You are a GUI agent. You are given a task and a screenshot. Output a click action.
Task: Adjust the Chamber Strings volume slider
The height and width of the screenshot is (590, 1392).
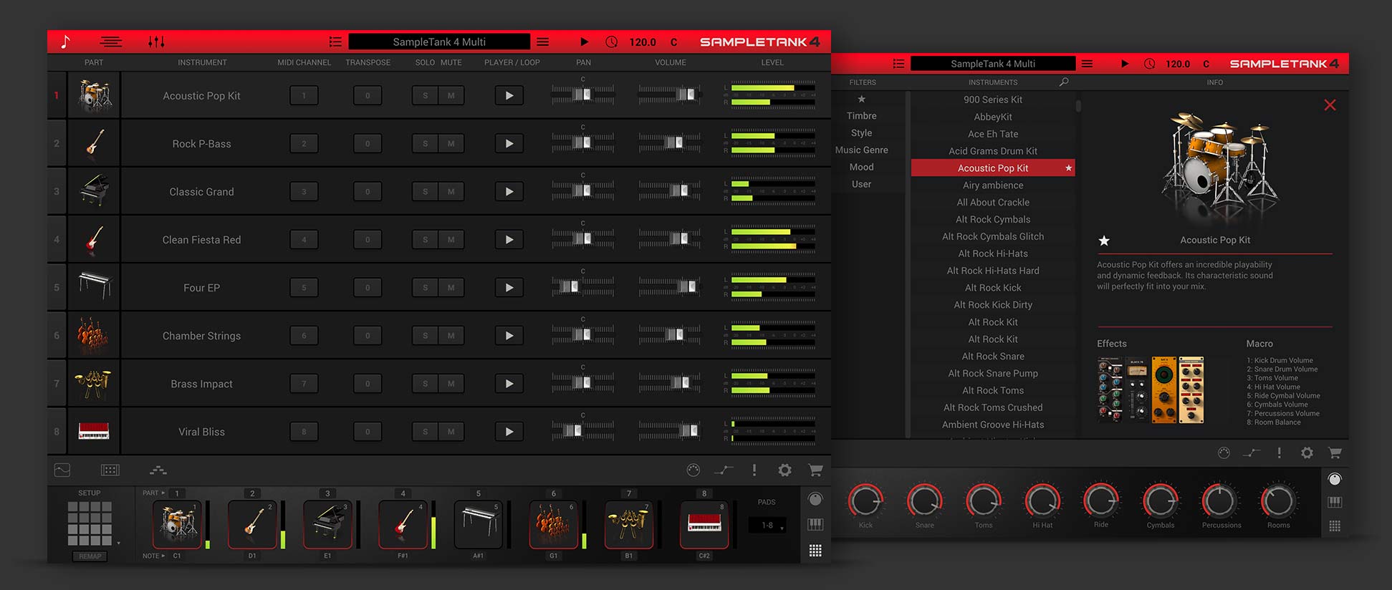(675, 334)
